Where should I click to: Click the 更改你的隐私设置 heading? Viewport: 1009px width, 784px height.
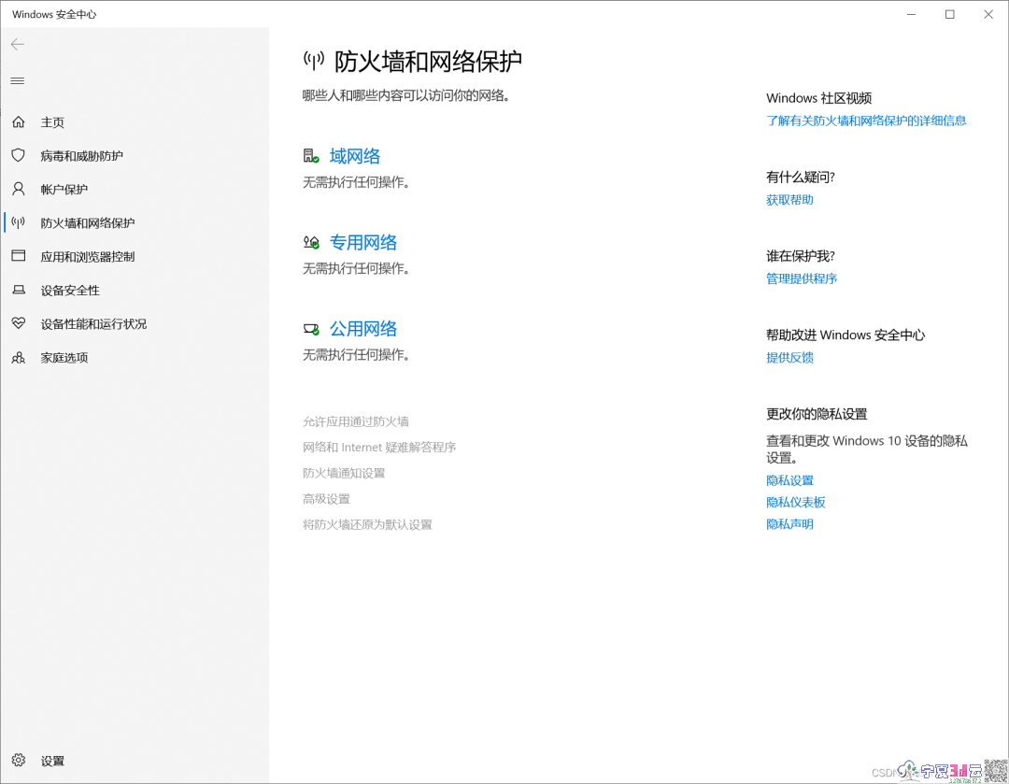click(816, 414)
